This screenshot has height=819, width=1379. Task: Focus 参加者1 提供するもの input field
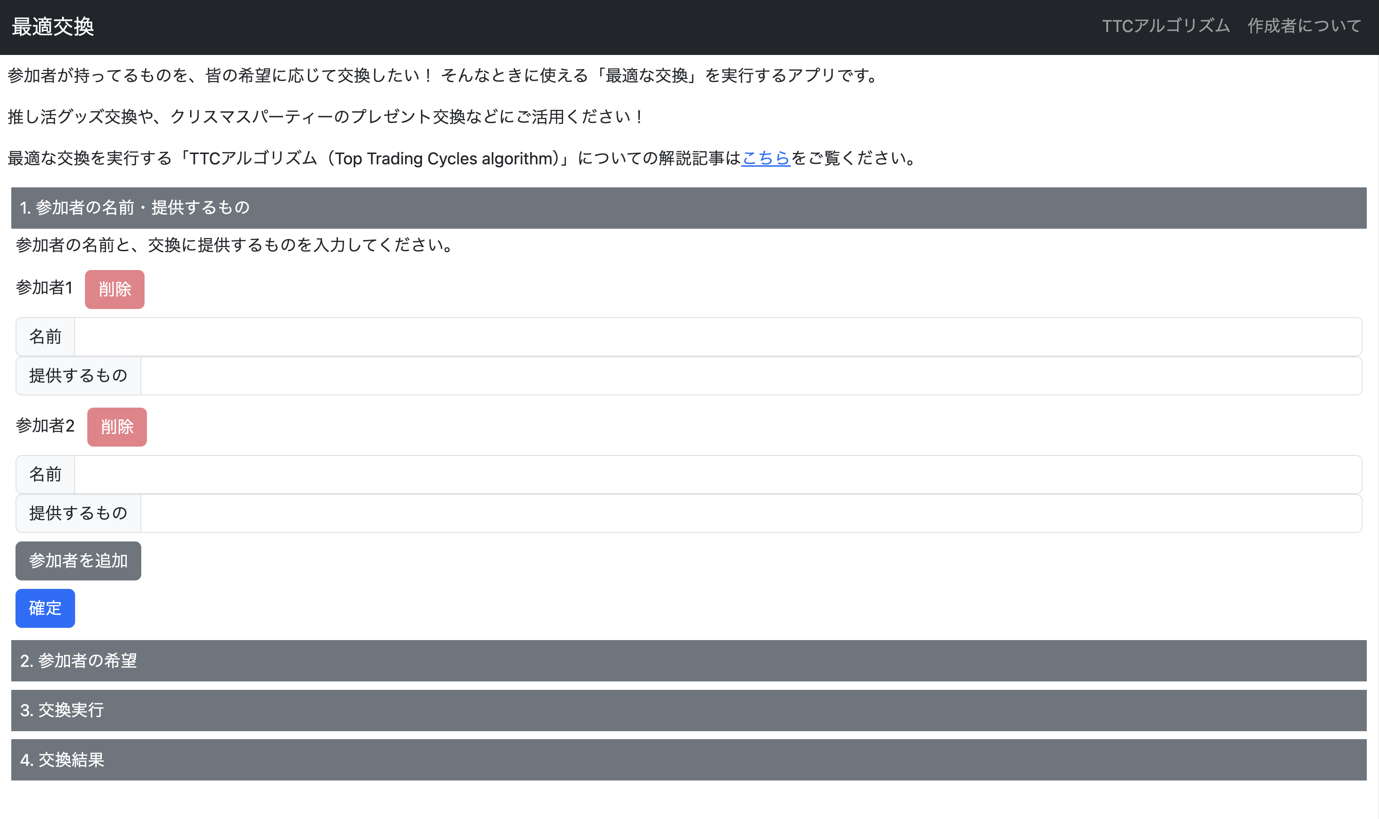coord(750,376)
